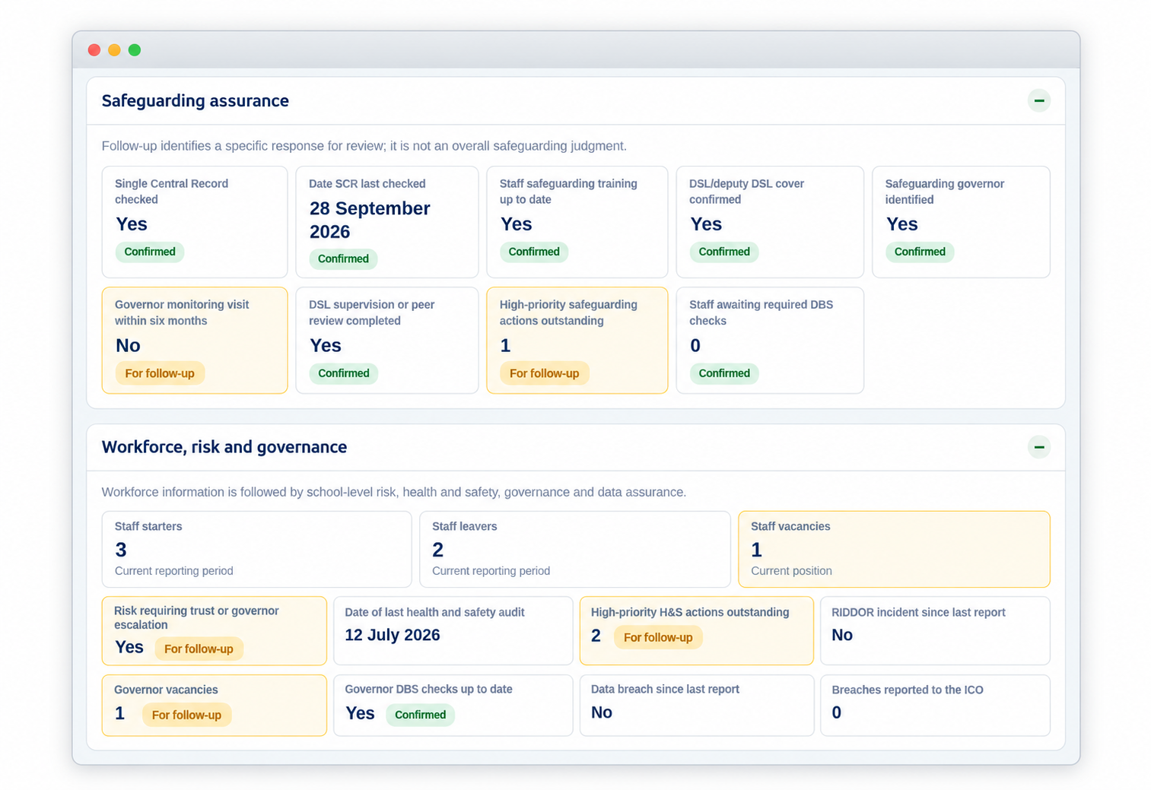Click the Staff vacancies label
Image resolution: width=1151 pixels, height=790 pixels.
[790, 526]
